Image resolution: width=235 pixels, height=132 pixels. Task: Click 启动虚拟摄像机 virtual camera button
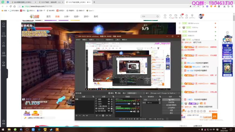click(171, 105)
